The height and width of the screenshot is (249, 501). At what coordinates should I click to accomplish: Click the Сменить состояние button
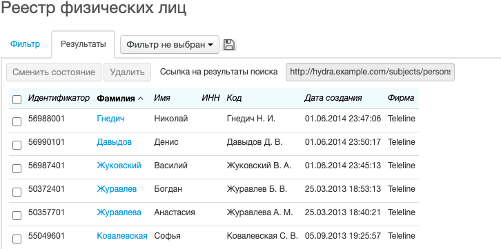click(54, 72)
